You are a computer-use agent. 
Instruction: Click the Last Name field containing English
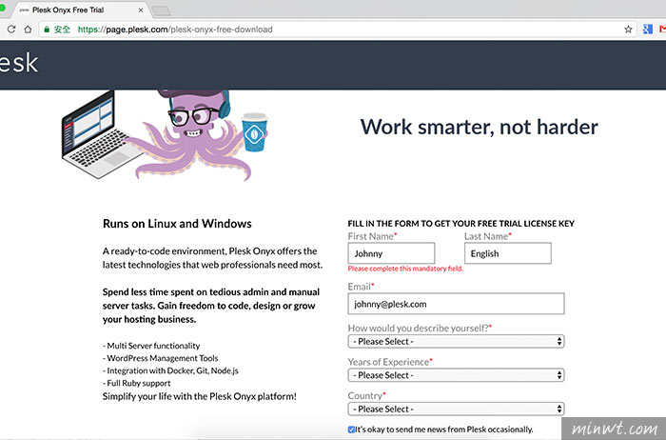point(508,253)
